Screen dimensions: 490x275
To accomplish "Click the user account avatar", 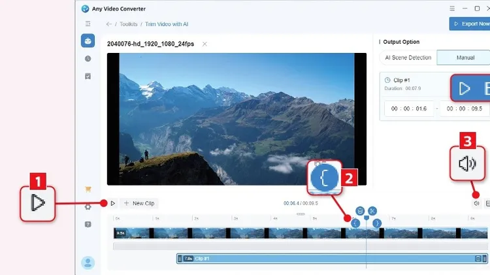I will point(88,263).
